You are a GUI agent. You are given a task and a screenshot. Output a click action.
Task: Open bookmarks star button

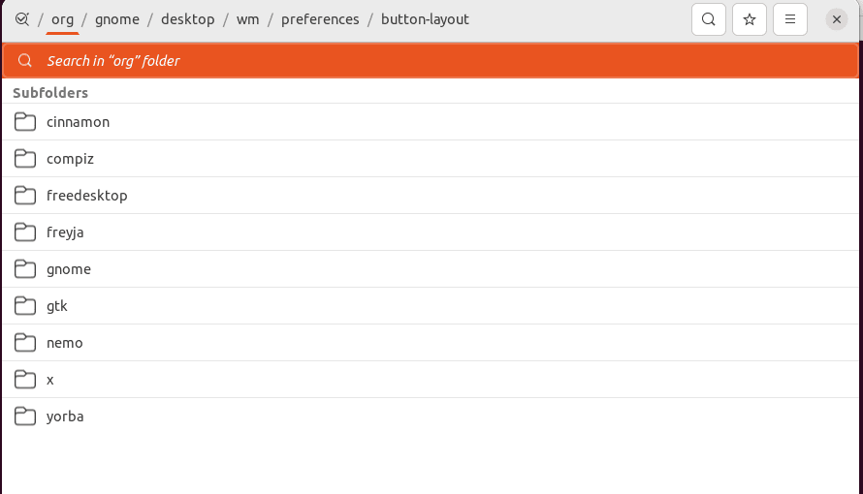click(750, 19)
